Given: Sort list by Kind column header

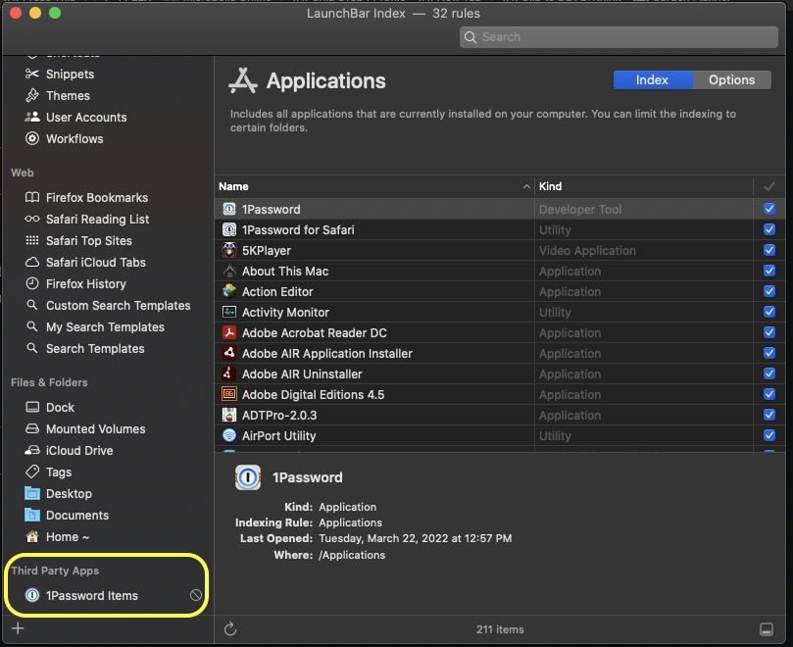Looking at the screenshot, I should (642, 186).
